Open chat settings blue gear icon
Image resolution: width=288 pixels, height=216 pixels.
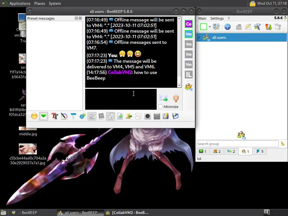[x=82, y=116]
